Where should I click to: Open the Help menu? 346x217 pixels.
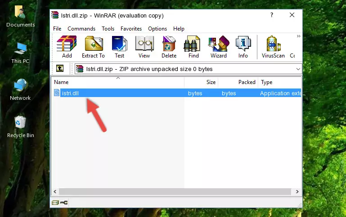(x=179, y=29)
